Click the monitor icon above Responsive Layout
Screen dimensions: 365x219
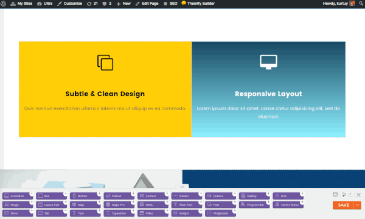(268, 62)
